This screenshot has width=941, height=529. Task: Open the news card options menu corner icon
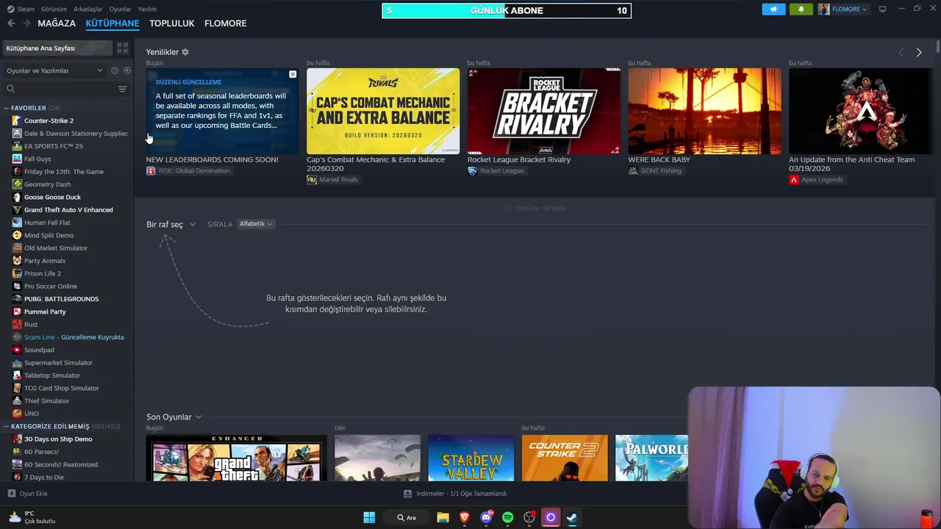(x=293, y=74)
